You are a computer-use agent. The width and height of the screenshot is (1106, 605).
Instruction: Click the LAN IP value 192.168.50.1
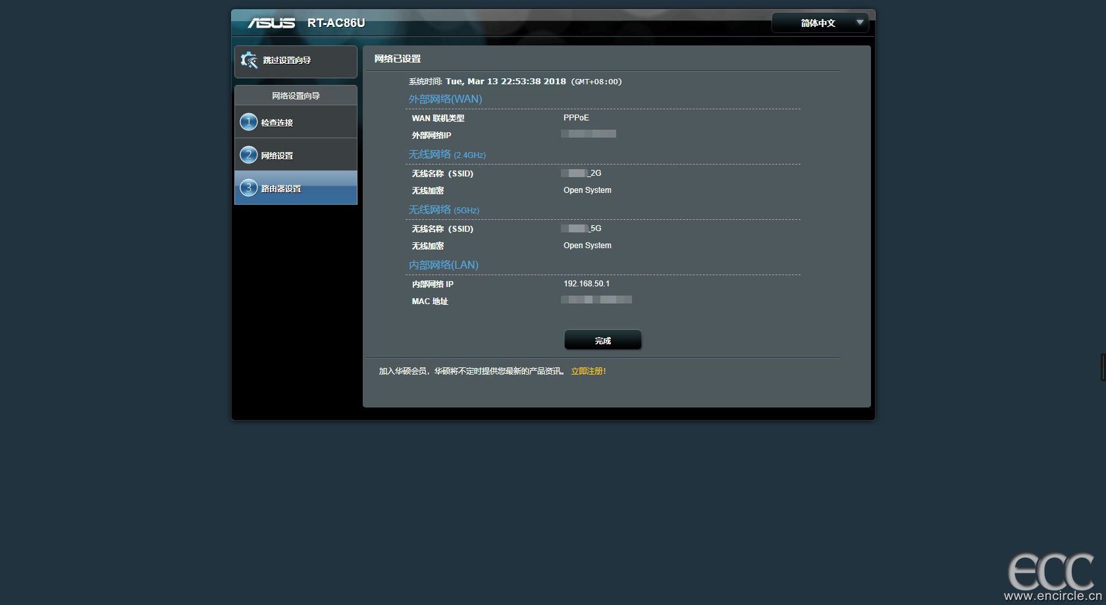pyautogui.click(x=586, y=284)
